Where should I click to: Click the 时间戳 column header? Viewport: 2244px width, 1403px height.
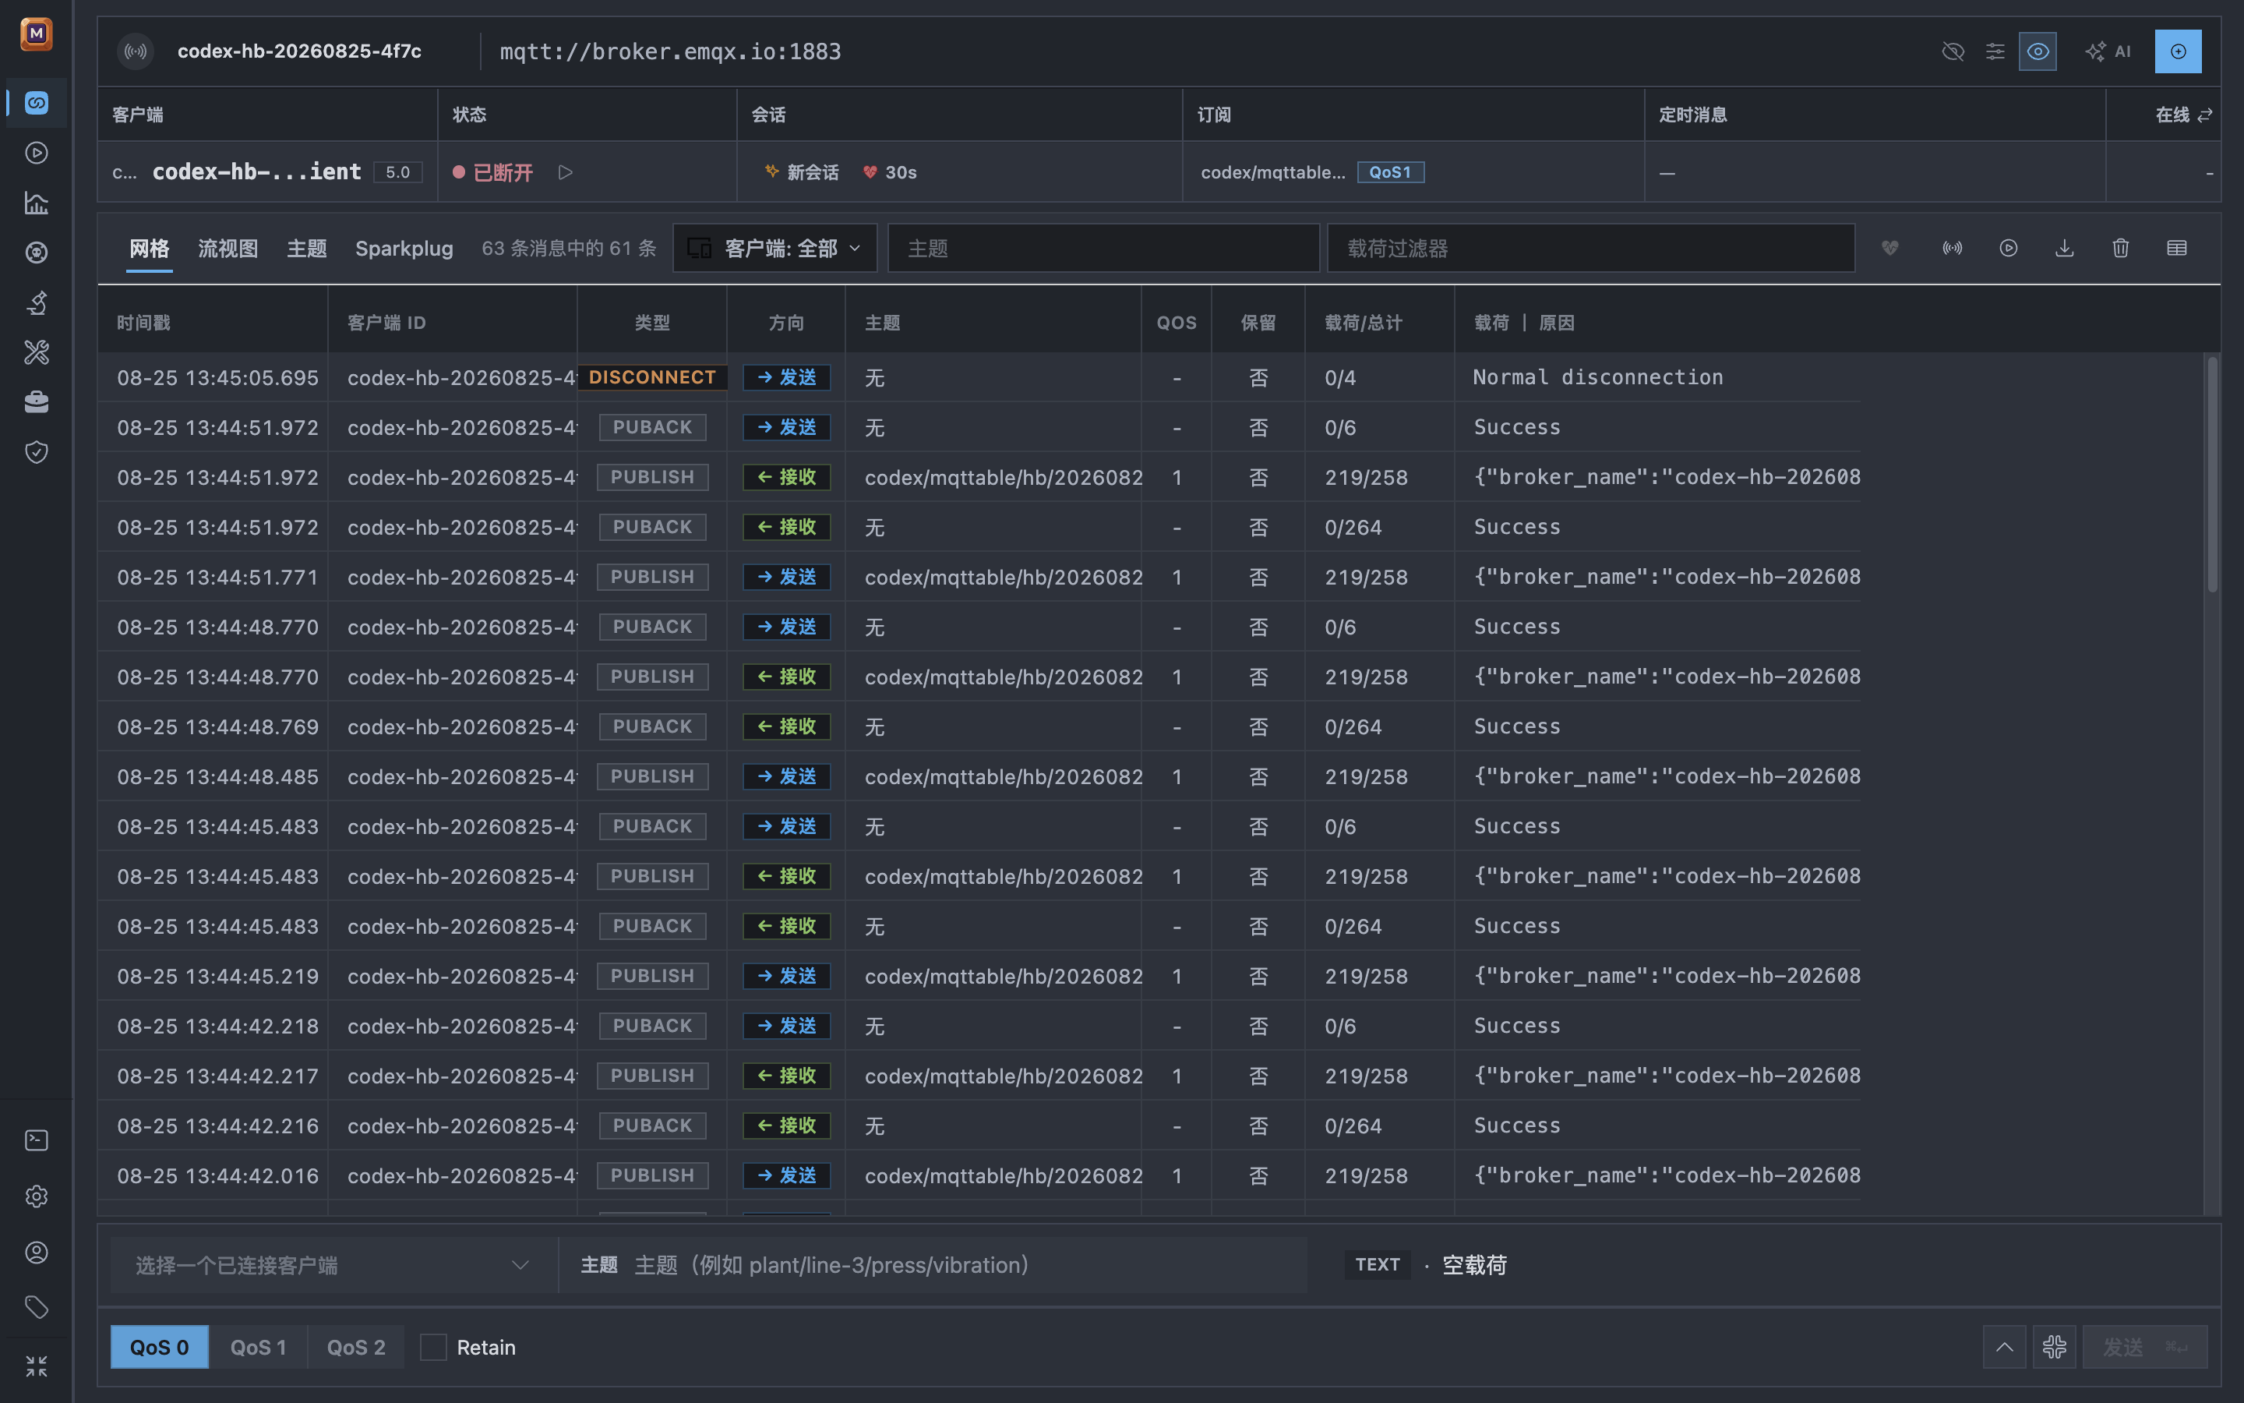pos(143,322)
